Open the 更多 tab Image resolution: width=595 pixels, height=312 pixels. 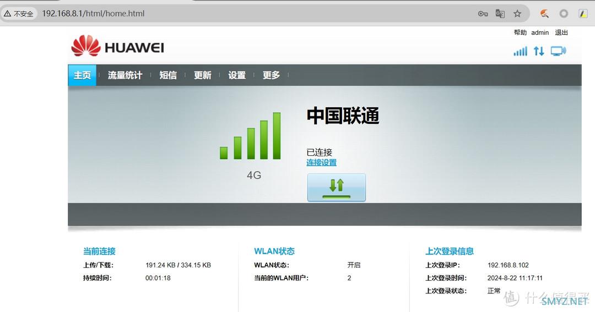tap(271, 75)
